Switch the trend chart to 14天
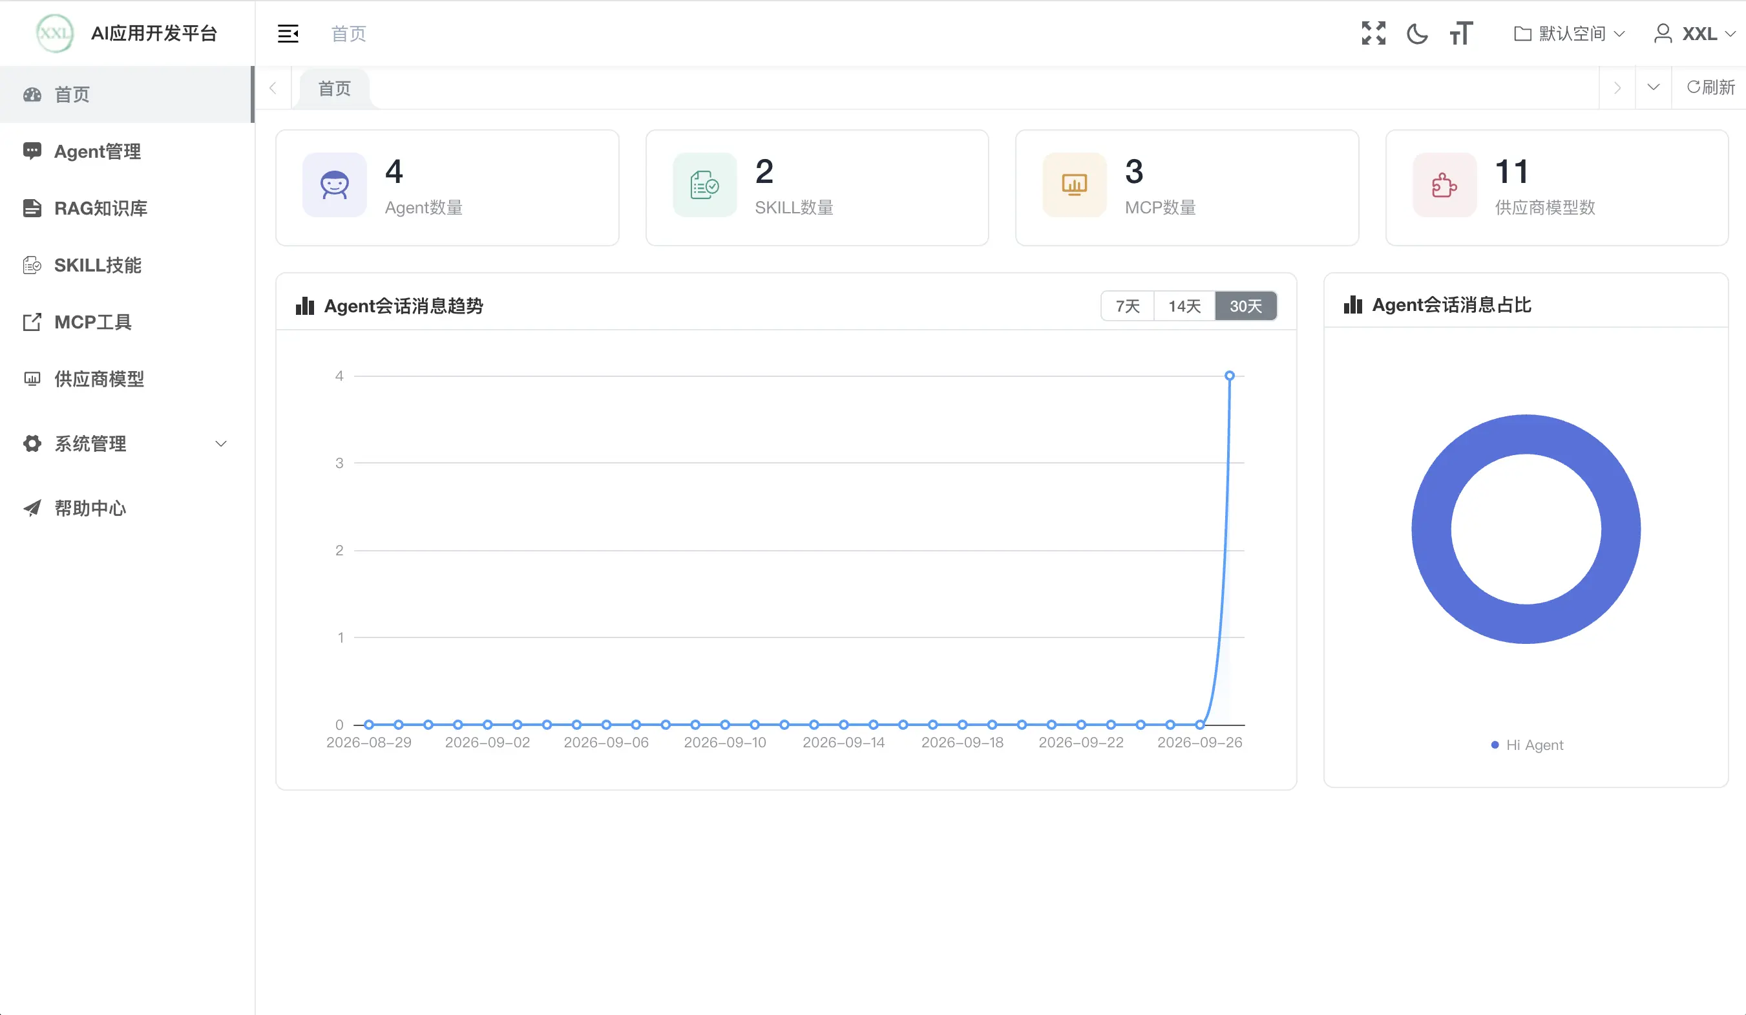The image size is (1746, 1015). click(x=1184, y=306)
